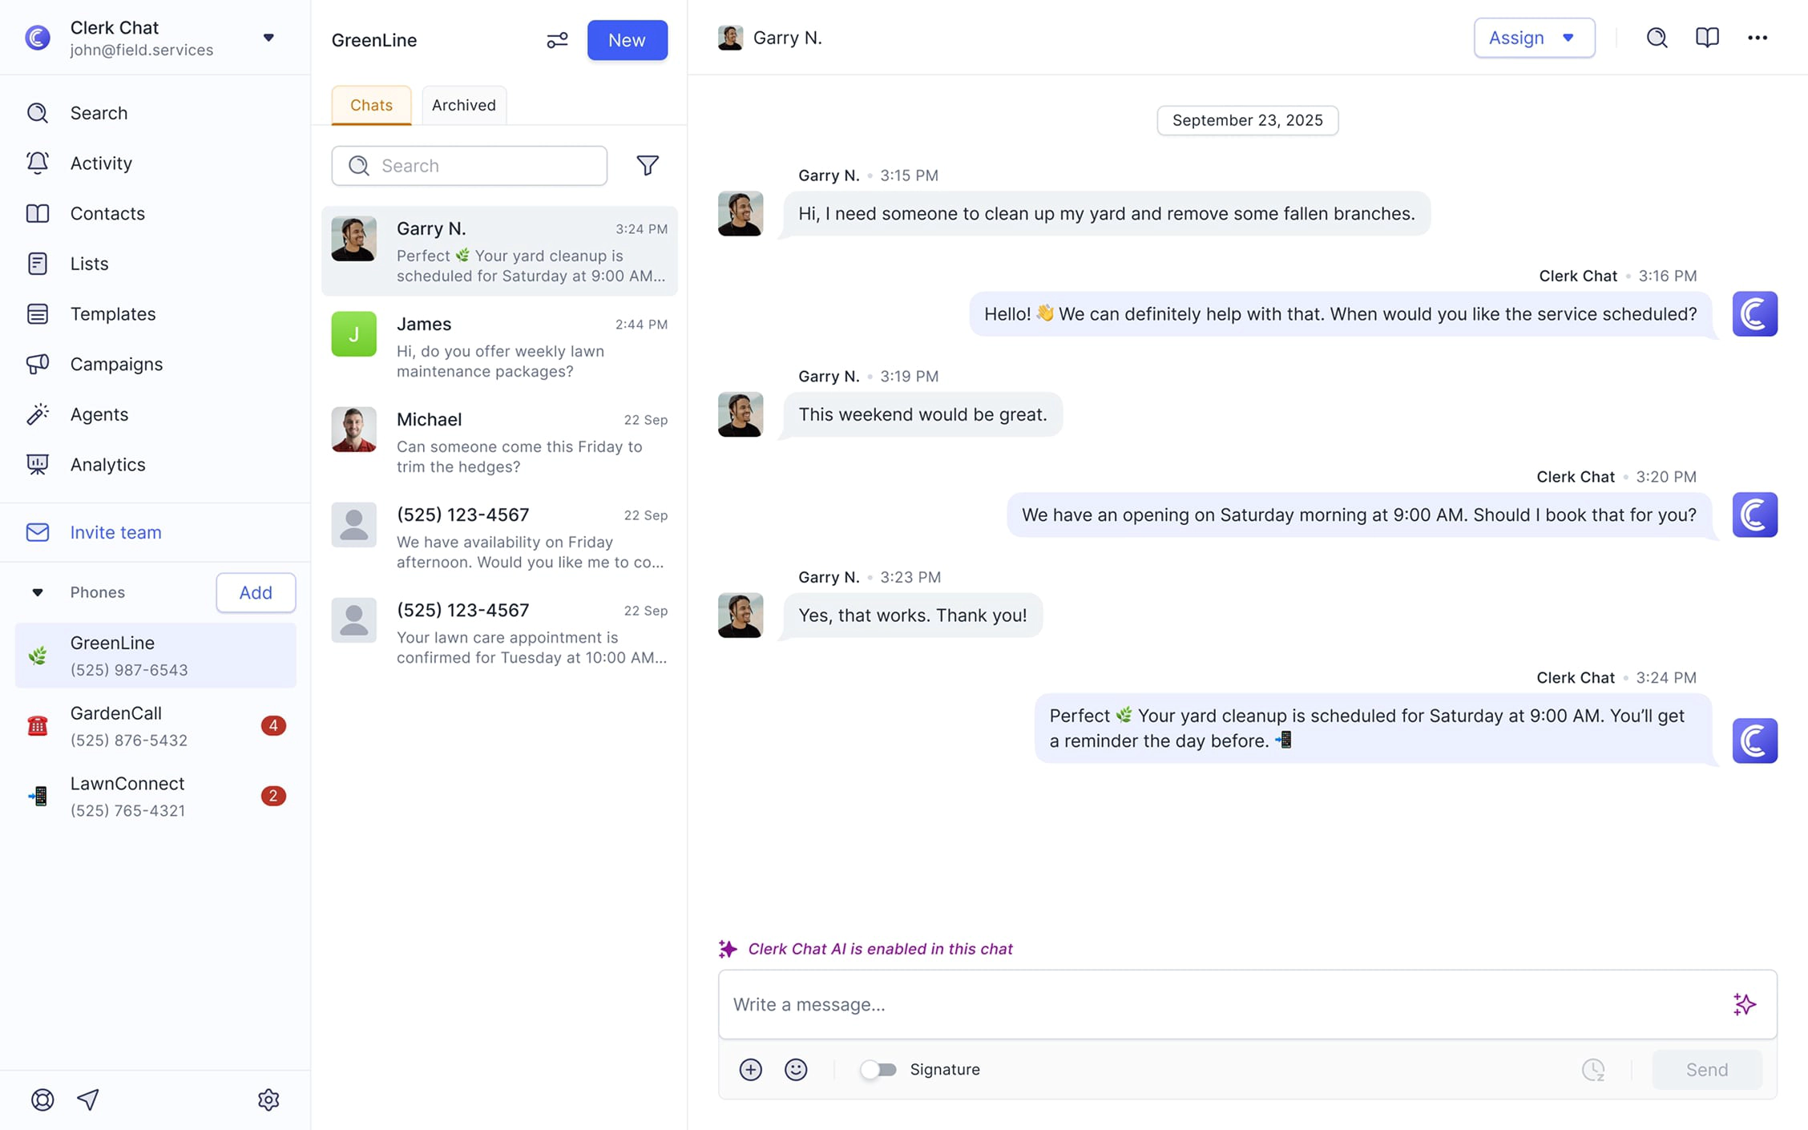The height and width of the screenshot is (1130, 1808).
Task: Open contact details book icon
Action: (1707, 38)
